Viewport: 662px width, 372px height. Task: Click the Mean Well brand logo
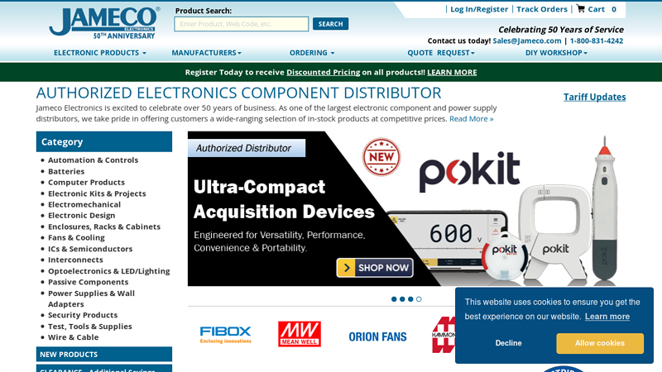(300, 334)
